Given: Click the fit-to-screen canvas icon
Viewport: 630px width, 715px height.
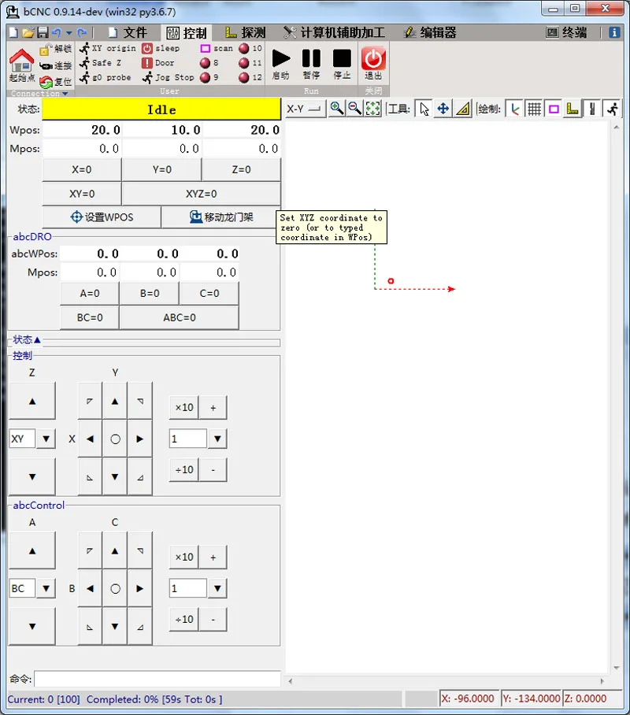Looking at the screenshot, I should (x=372, y=109).
